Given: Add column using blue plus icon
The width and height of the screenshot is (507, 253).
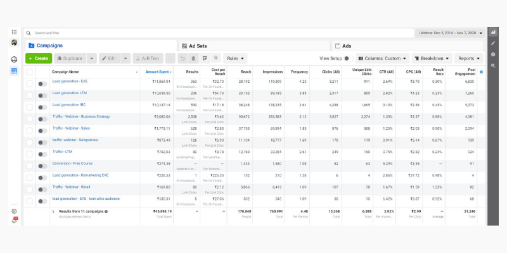Looking at the screenshot, I should click(x=481, y=72).
